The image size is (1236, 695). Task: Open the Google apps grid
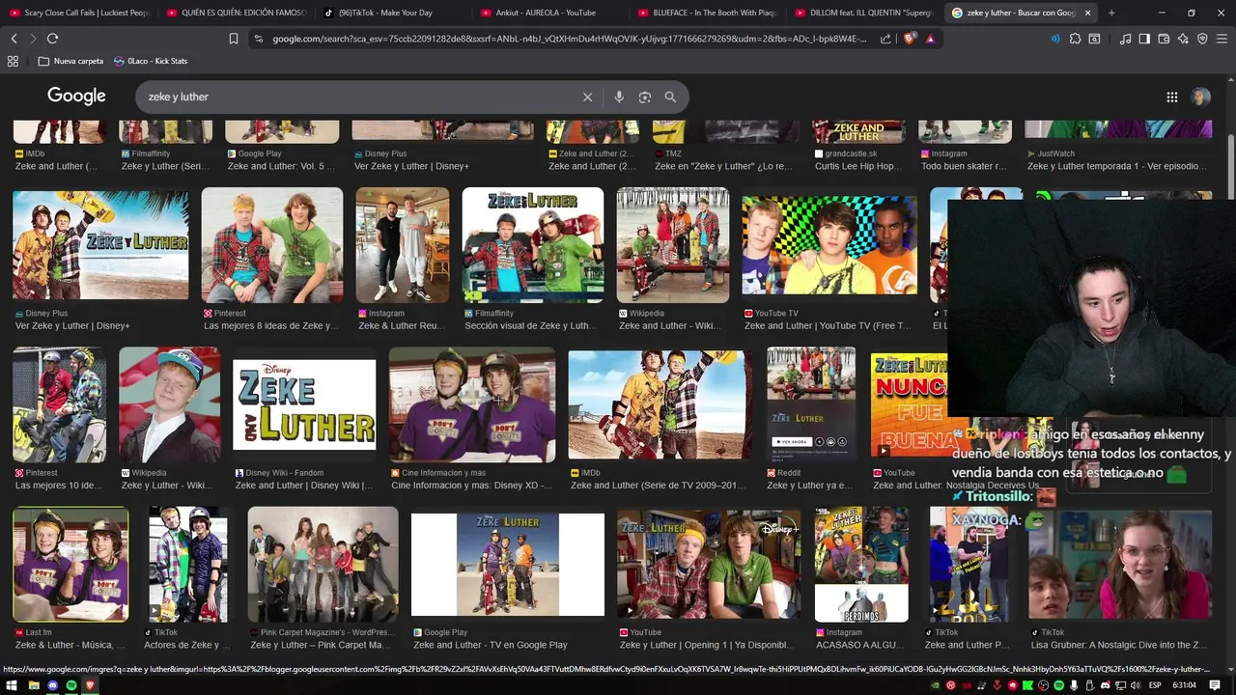[x=1171, y=97]
